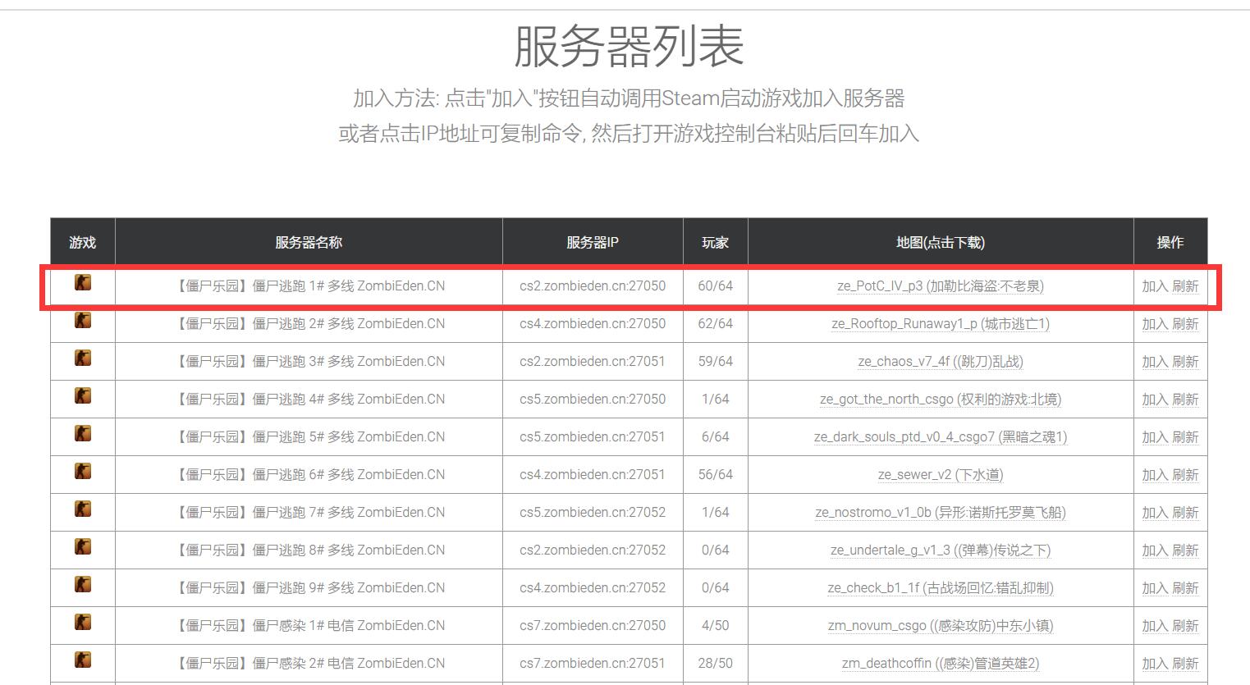Join the 僵尸逃跑 3# server via 加入

(x=1155, y=362)
